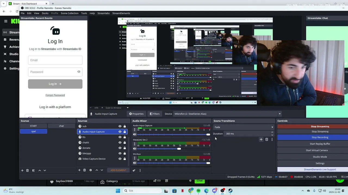Move scene up arrow in Scenes panel
348x195 pixels.
point(40,170)
